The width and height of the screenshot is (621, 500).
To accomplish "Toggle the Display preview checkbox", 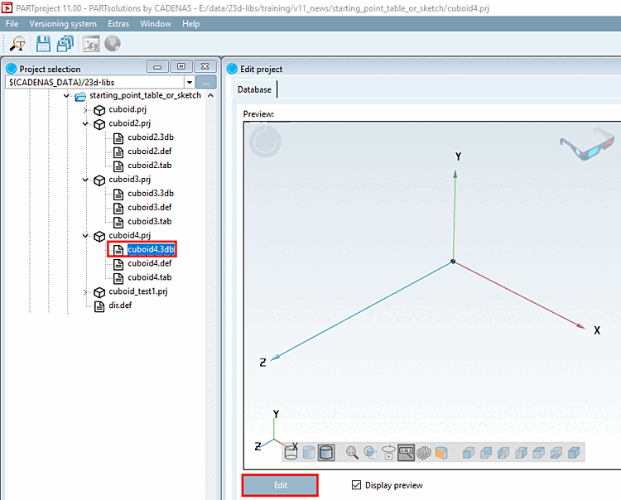I will 356,485.
